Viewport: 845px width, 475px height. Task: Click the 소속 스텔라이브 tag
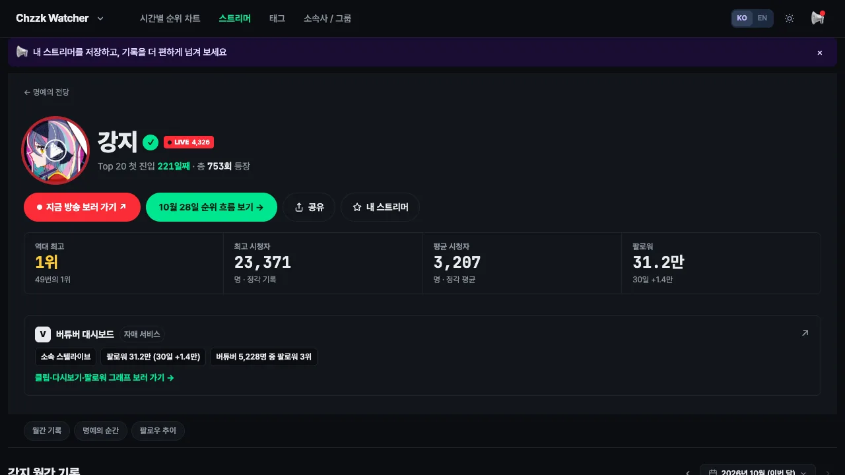tap(66, 357)
